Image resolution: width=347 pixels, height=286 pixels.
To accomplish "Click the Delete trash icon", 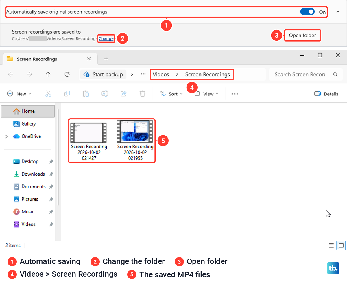I will coord(142,94).
